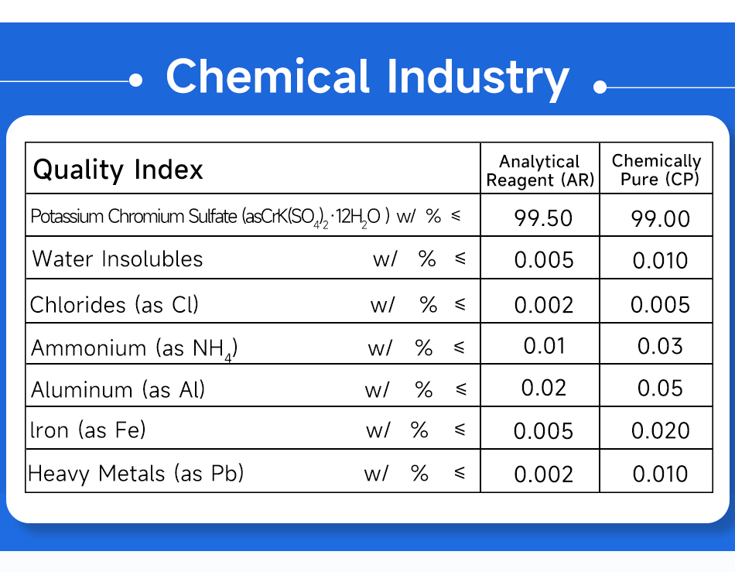735x572 pixels.
Task: Select the Potassium Chromium Sulfate row label
Action: coord(210,217)
